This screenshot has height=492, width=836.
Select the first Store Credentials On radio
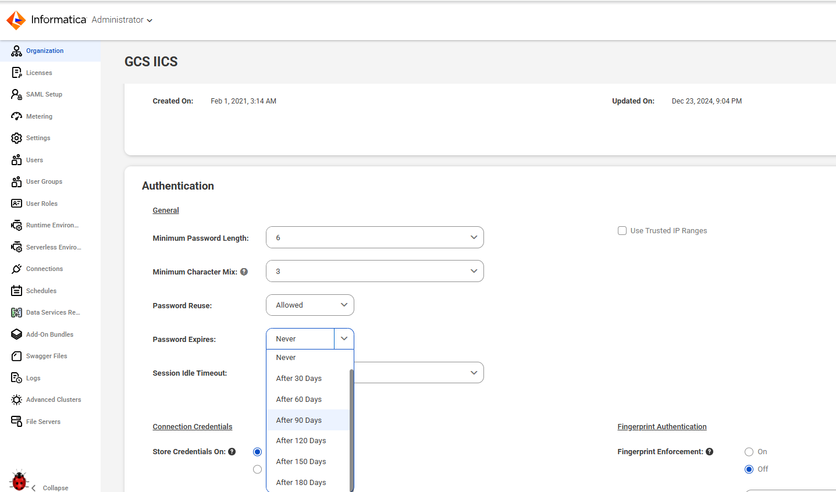[258, 452]
